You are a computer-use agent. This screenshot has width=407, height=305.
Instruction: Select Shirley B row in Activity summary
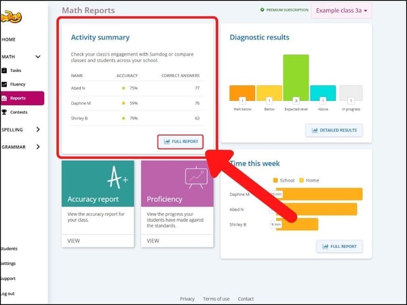pyautogui.click(x=137, y=118)
